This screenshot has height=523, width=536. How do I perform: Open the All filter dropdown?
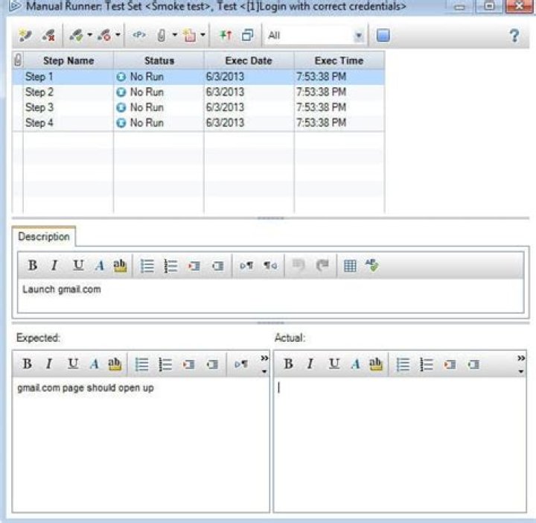pyautogui.click(x=359, y=35)
